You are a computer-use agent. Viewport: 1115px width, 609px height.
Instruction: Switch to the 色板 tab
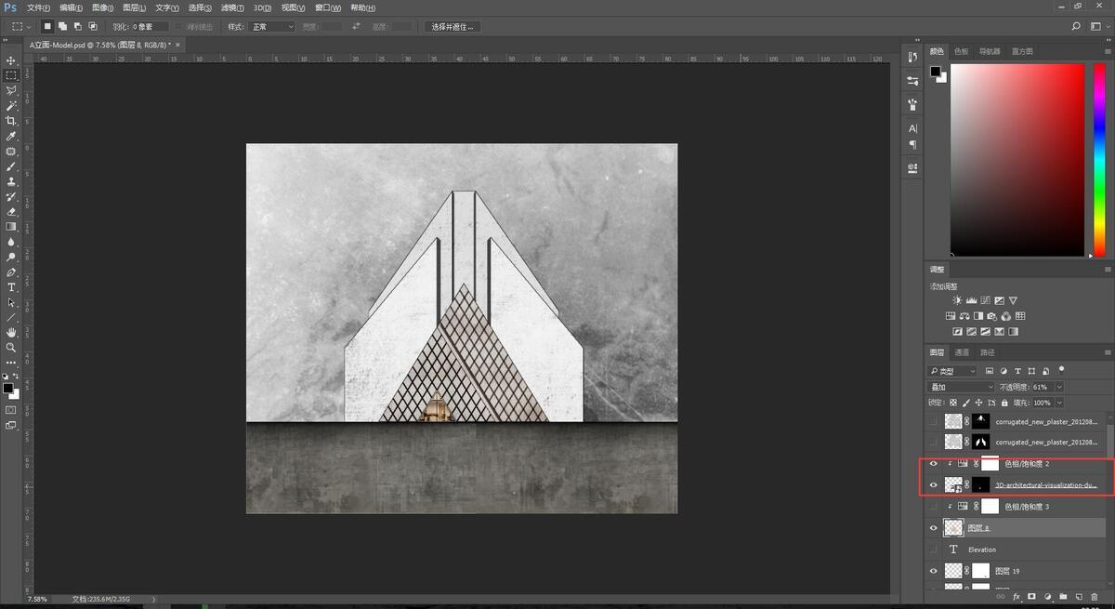pyautogui.click(x=961, y=51)
